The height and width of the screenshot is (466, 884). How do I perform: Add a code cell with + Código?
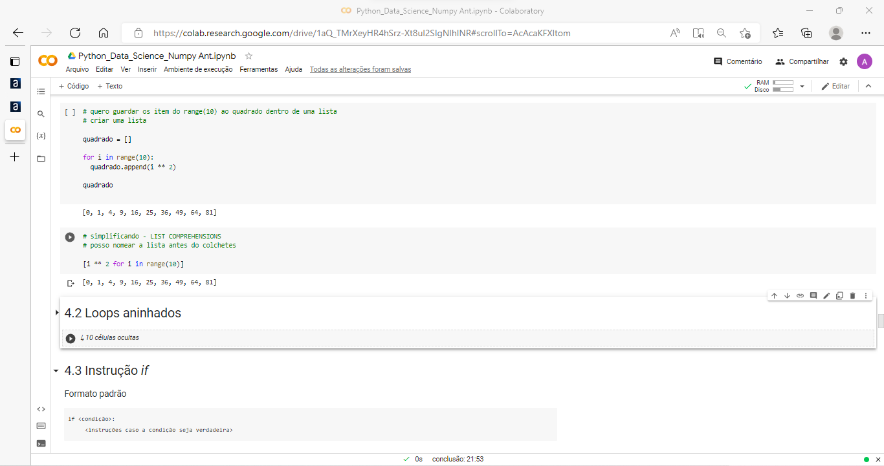74,86
